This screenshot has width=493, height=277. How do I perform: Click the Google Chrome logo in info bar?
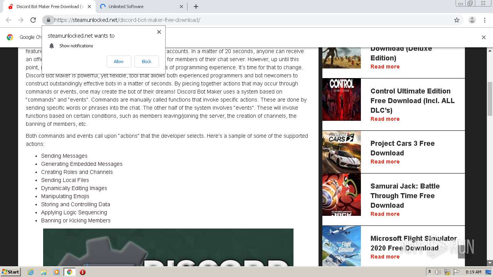[10, 37]
